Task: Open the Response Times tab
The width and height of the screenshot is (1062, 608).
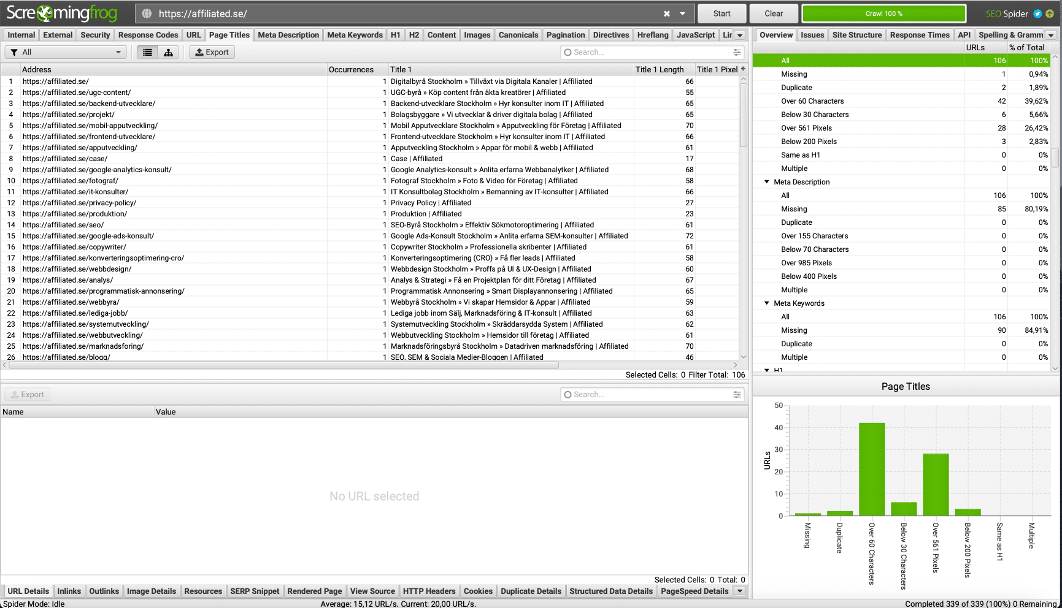Action: point(920,35)
